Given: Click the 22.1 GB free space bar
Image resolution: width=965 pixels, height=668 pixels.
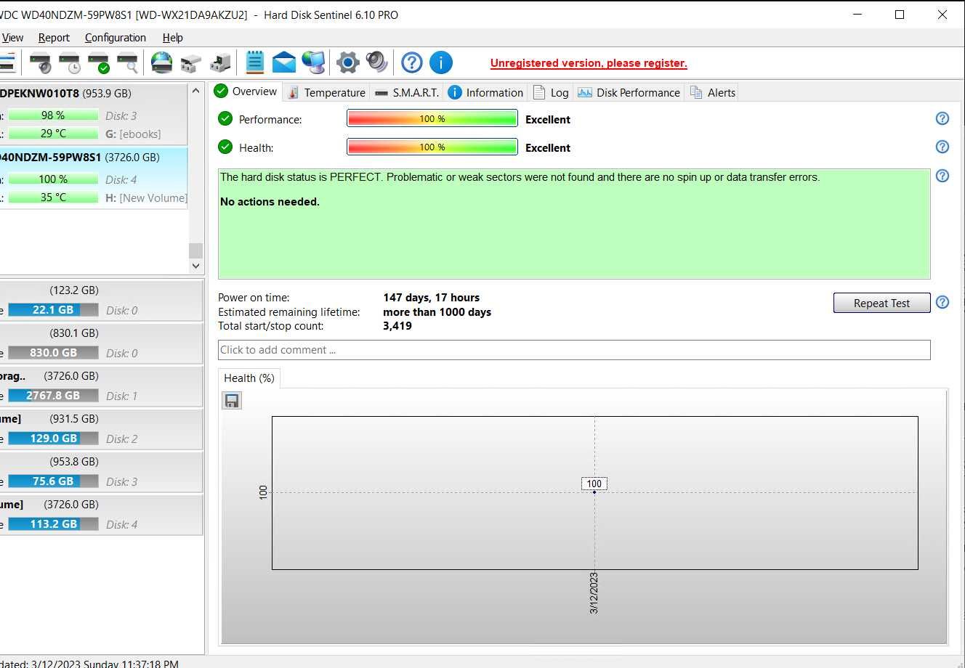Looking at the screenshot, I should coord(53,310).
